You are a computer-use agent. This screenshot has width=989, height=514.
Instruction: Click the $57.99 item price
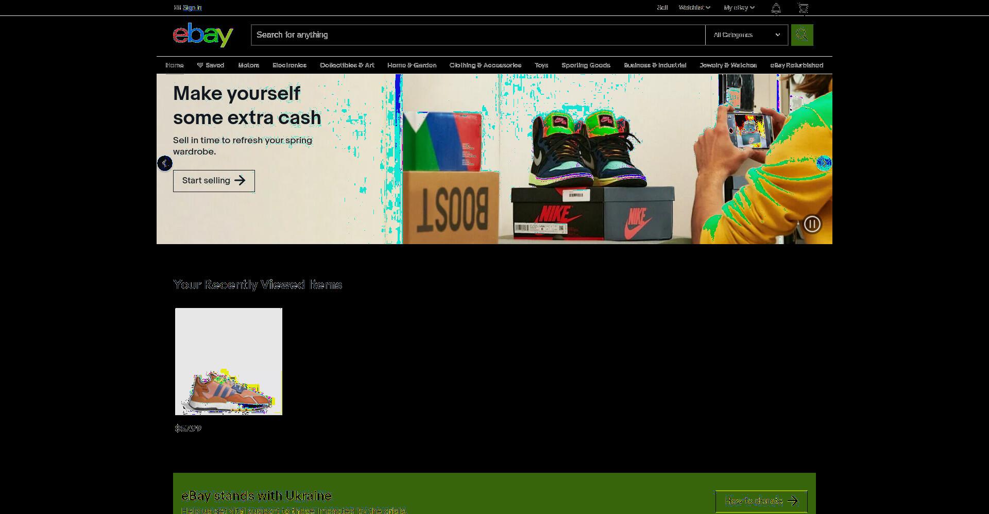coord(188,429)
